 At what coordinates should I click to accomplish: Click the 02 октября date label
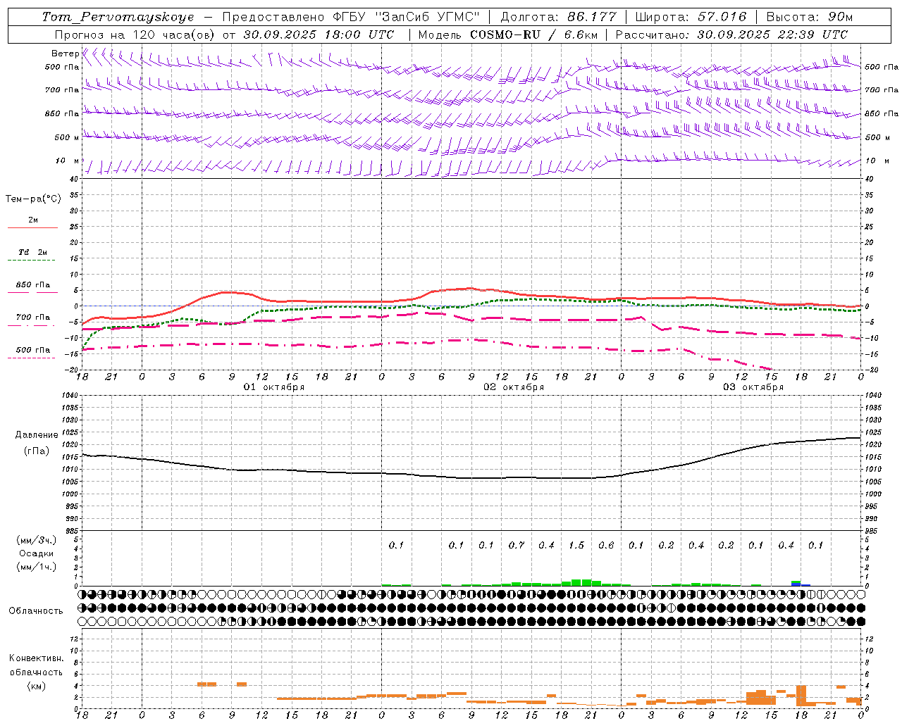[514, 387]
